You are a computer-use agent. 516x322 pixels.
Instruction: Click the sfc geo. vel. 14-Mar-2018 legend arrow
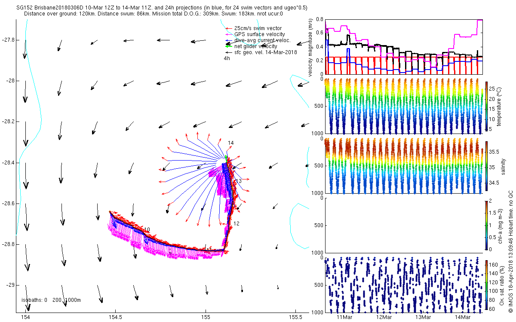tap(228, 52)
